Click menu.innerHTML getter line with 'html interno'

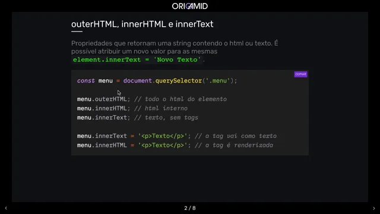(x=132, y=108)
